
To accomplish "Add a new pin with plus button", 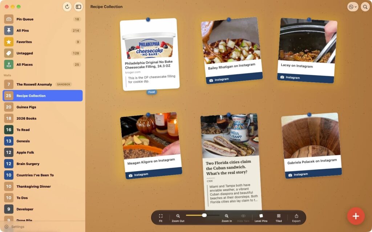I will click(356, 216).
